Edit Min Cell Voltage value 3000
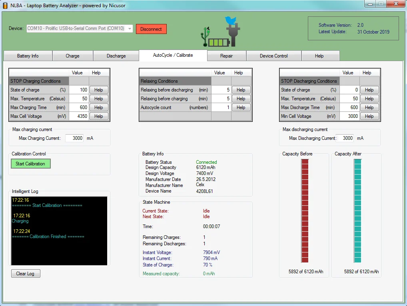The height and width of the screenshot is (306, 407). (349, 116)
